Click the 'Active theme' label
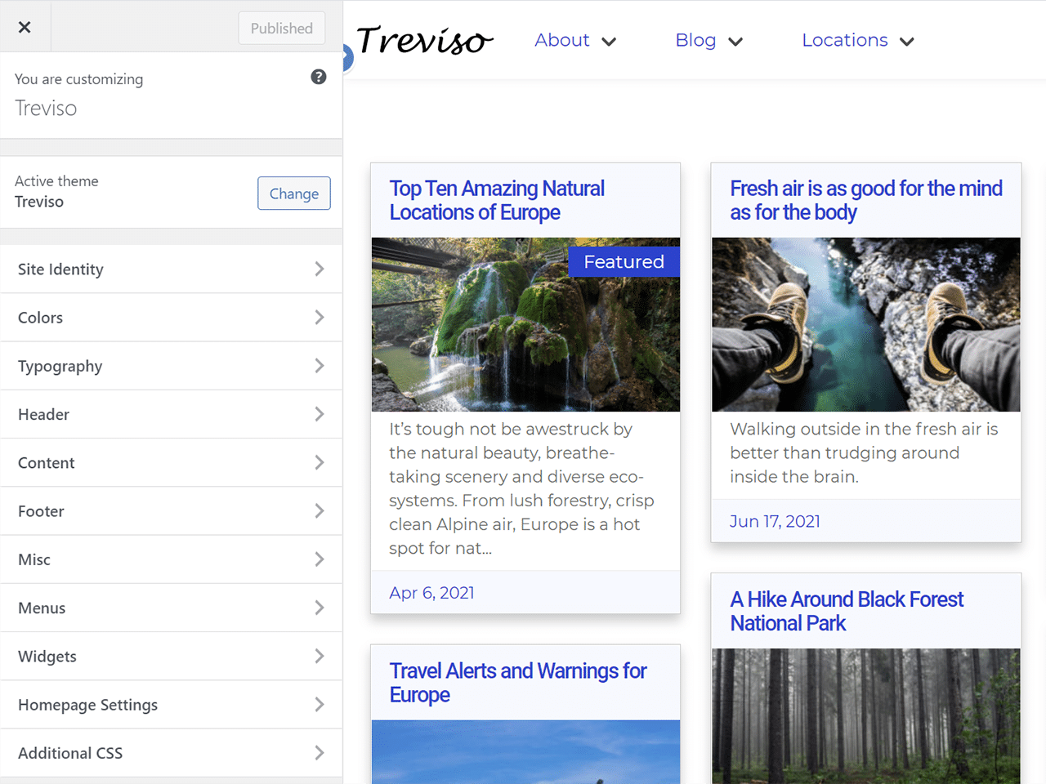Viewport: 1046px width, 784px height. [x=56, y=180]
